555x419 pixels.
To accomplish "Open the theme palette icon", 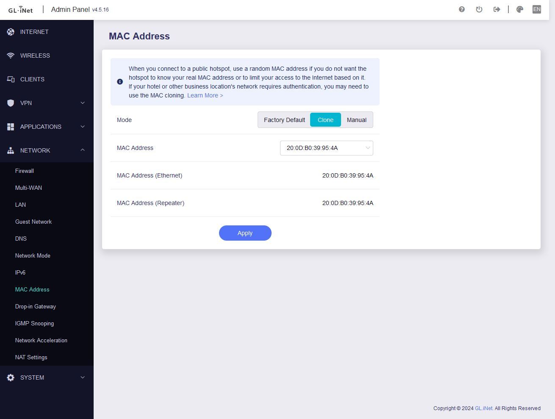I will 520,9.
